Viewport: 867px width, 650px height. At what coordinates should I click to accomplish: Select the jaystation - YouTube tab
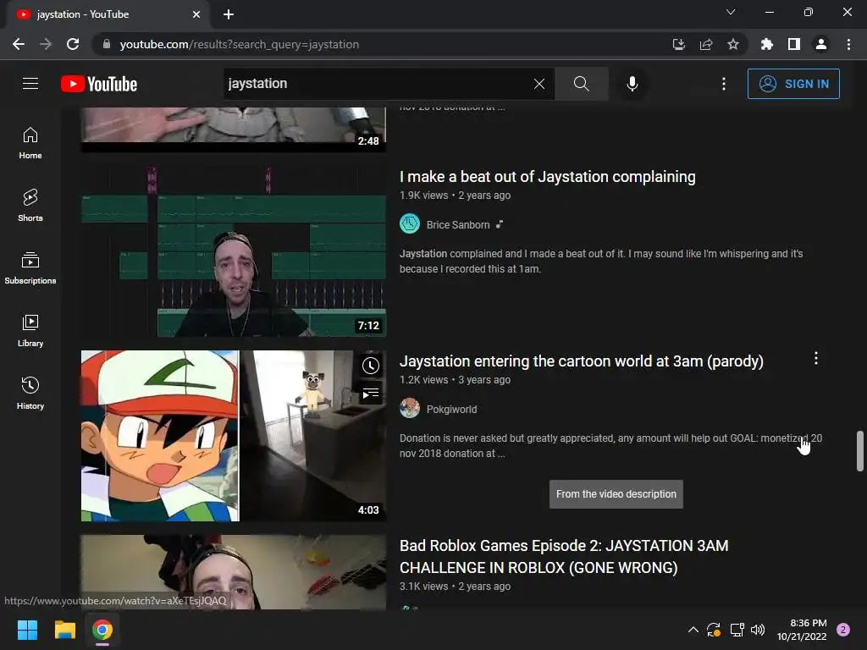(x=108, y=14)
